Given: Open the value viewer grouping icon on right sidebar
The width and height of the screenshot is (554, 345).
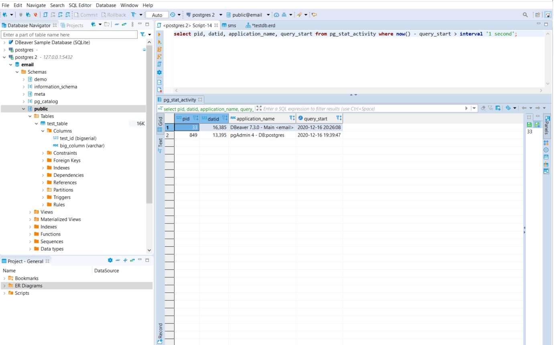Looking at the screenshot, I should (546, 143).
